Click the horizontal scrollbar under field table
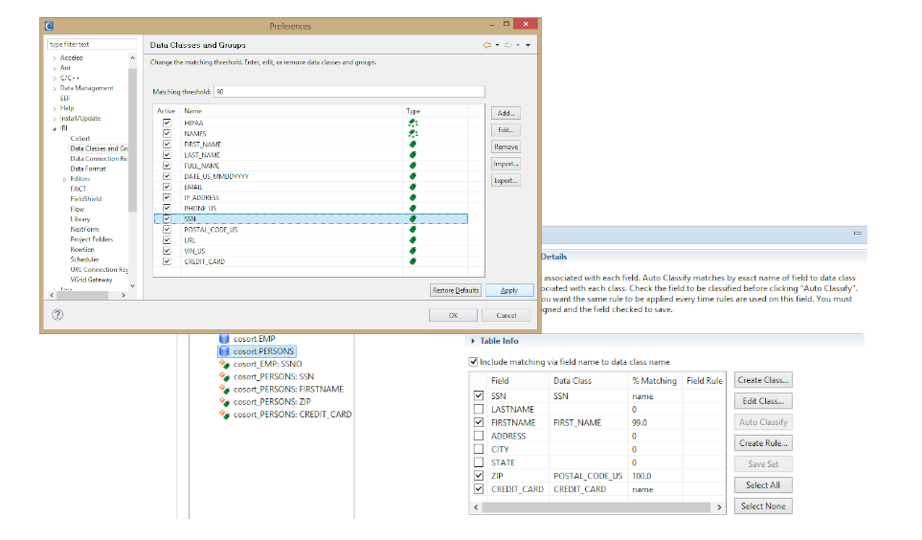922x540 pixels. point(596,507)
